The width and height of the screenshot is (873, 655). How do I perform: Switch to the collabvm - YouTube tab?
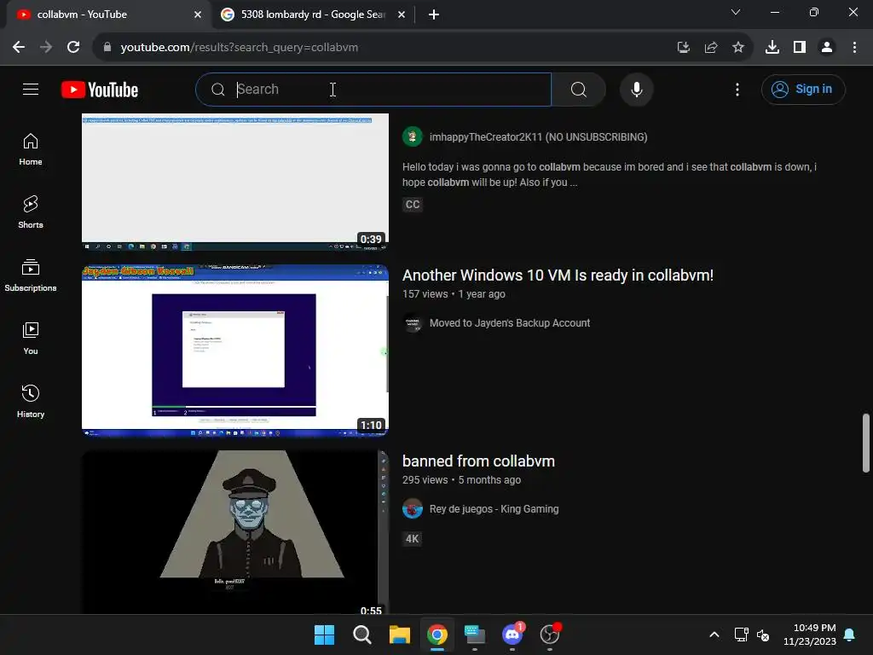point(106,14)
